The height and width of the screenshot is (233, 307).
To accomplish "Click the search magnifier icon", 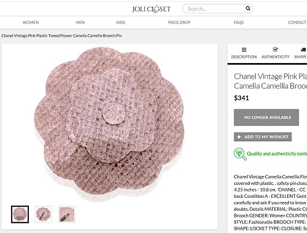I will [248, 9].
